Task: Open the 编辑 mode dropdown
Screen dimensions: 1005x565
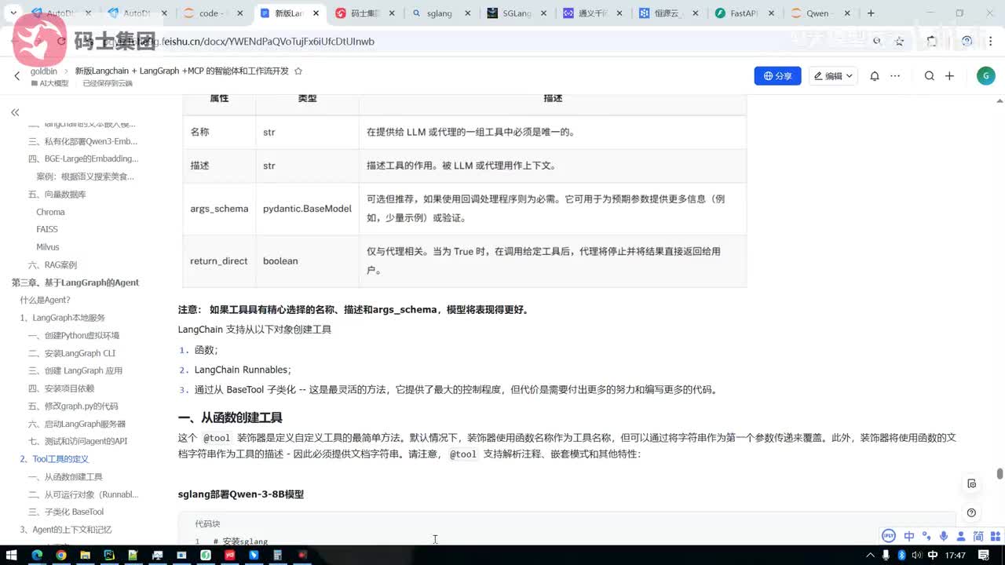Action: coord(834,76)
